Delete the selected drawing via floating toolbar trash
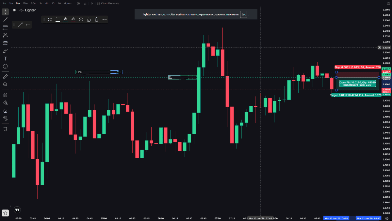392x221 pixels. [97, 20]
